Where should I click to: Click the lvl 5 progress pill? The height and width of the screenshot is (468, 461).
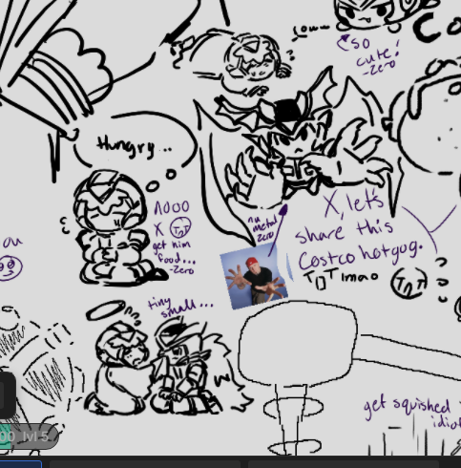(x=29, y=436)
